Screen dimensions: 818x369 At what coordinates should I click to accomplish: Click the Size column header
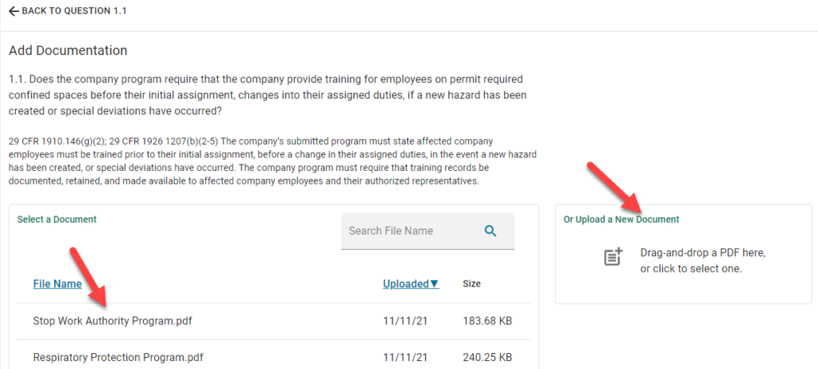pos(471,284)
